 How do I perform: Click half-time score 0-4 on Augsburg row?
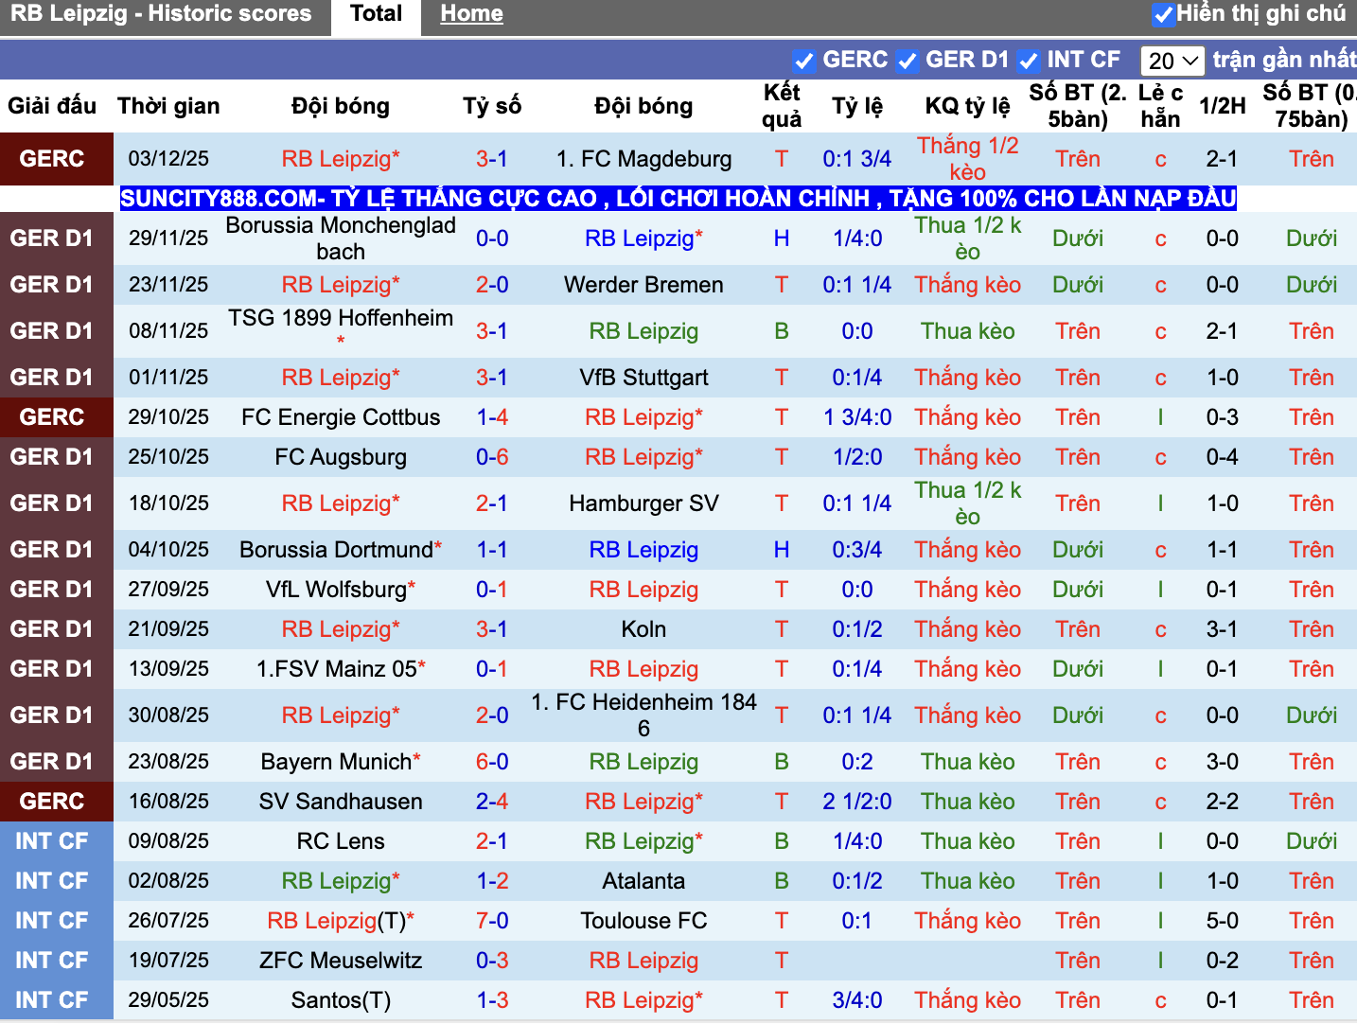1222,457
